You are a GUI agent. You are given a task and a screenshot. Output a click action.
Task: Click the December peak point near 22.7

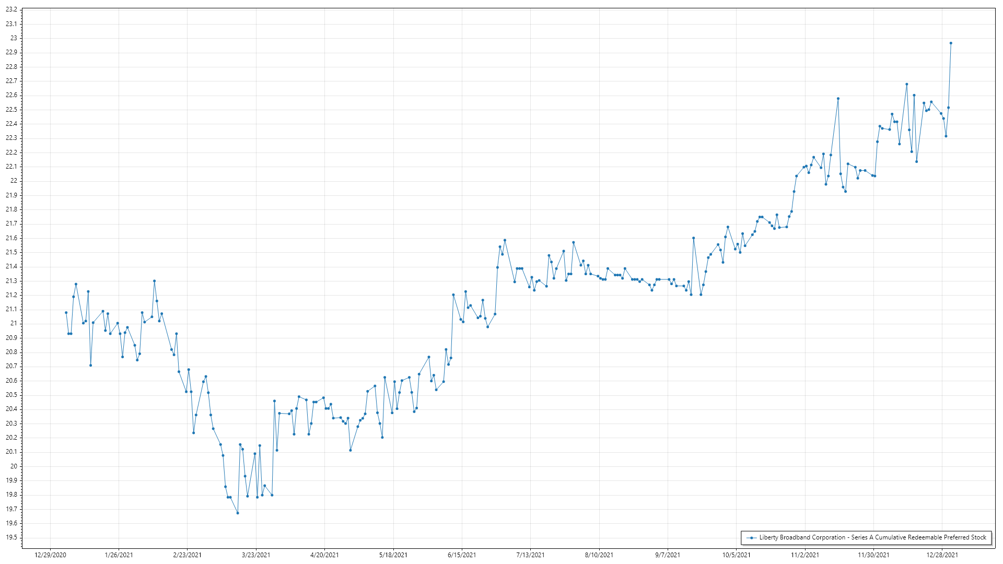tap(907, 84)
